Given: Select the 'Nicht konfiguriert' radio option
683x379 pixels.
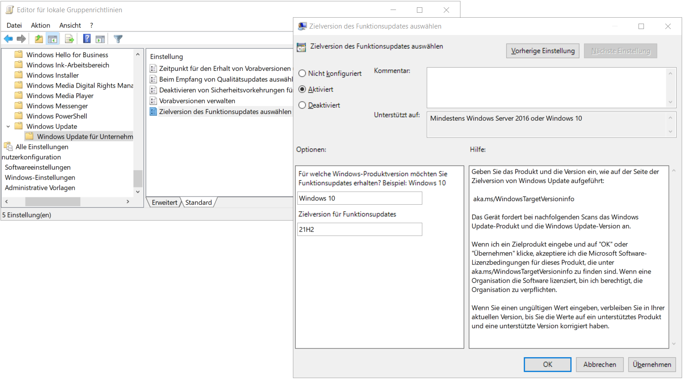Looking at the screenshot, I should [x=302, y=74].
